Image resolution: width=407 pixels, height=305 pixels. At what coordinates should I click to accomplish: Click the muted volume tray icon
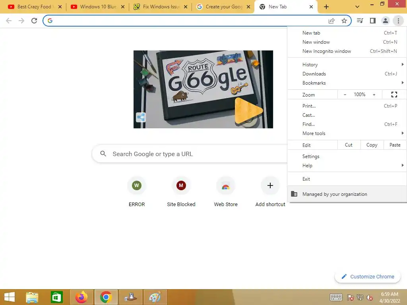pos(369,297)
